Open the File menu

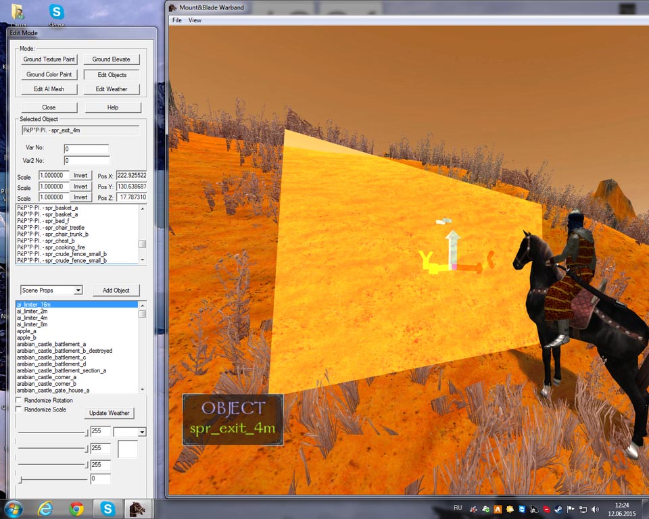click(x=177, y=20)
